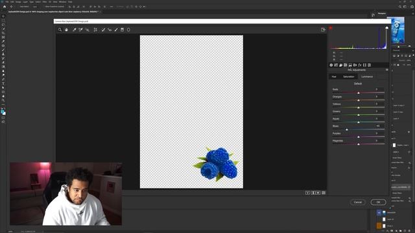This screenshot has height=233, width=415.
Task: Select the Graduated Filter tool
Action: [x=123, y=30]
